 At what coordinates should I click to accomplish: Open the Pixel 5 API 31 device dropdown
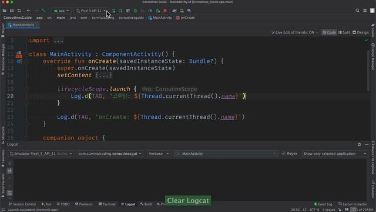point(91,11)
